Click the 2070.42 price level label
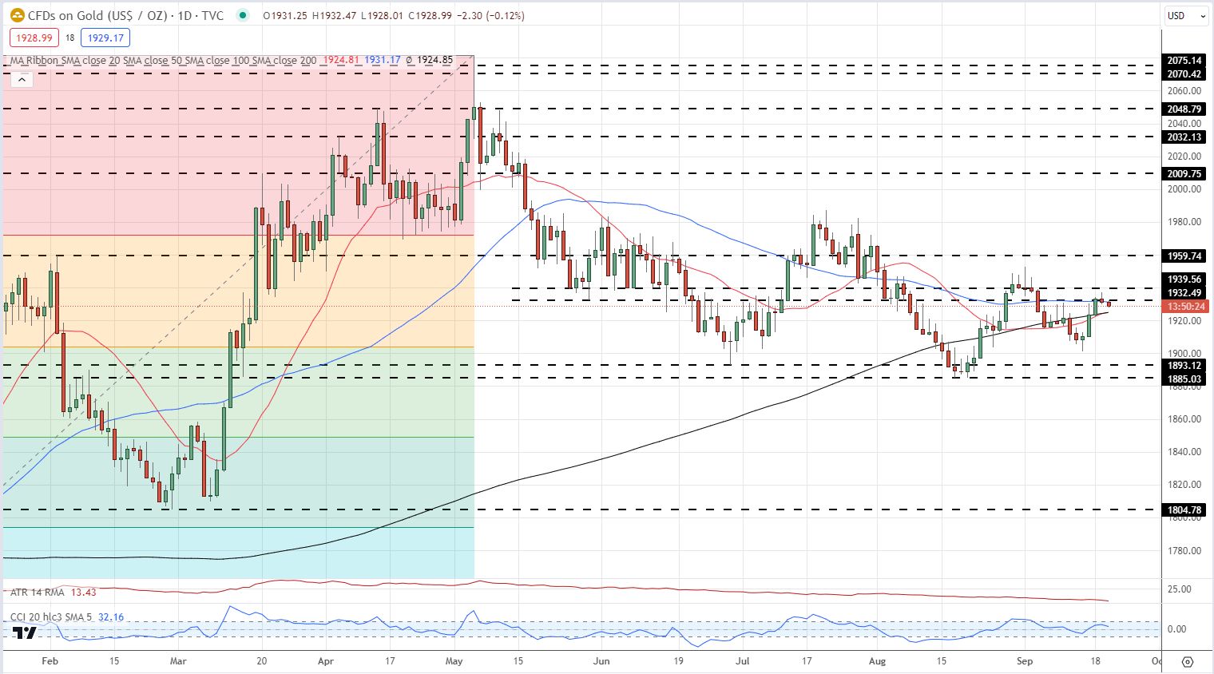 (x=1184, y=73)
